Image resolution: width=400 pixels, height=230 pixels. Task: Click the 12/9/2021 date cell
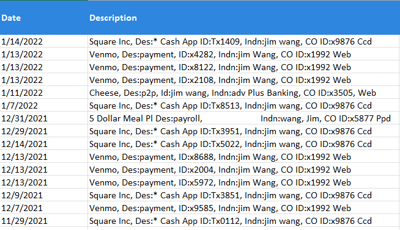(43, 195)
